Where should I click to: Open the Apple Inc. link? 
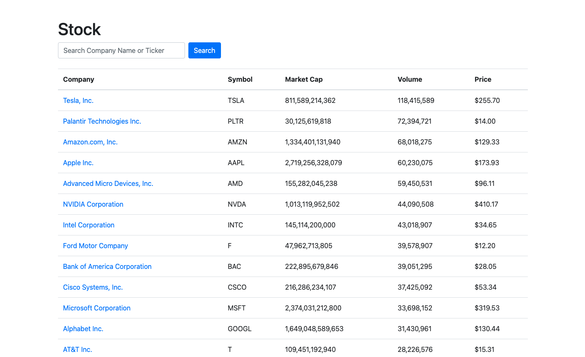point(78,163)
